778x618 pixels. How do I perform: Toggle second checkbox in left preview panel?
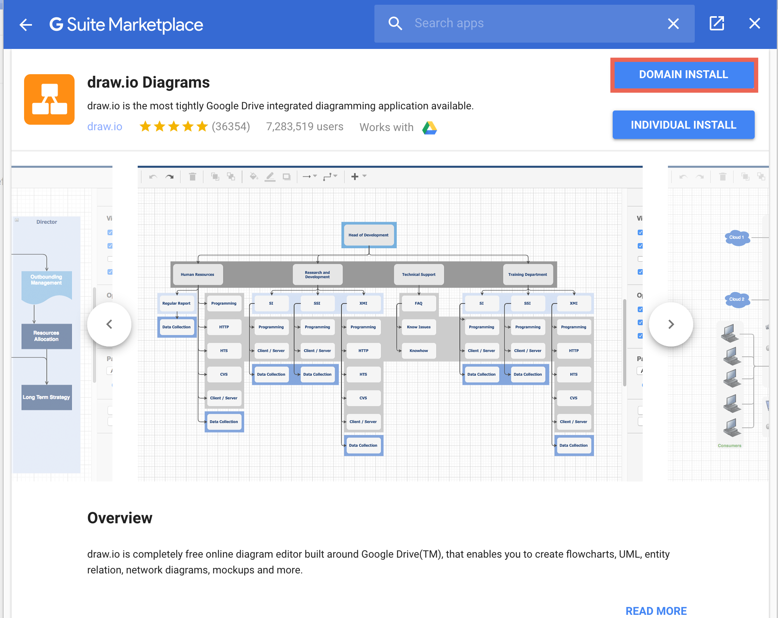pyautogui.click(x=110, y=246)
